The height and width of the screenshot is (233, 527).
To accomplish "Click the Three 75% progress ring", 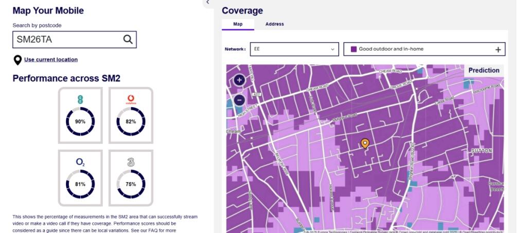I will pyautogui.click(x=131, y=184).
